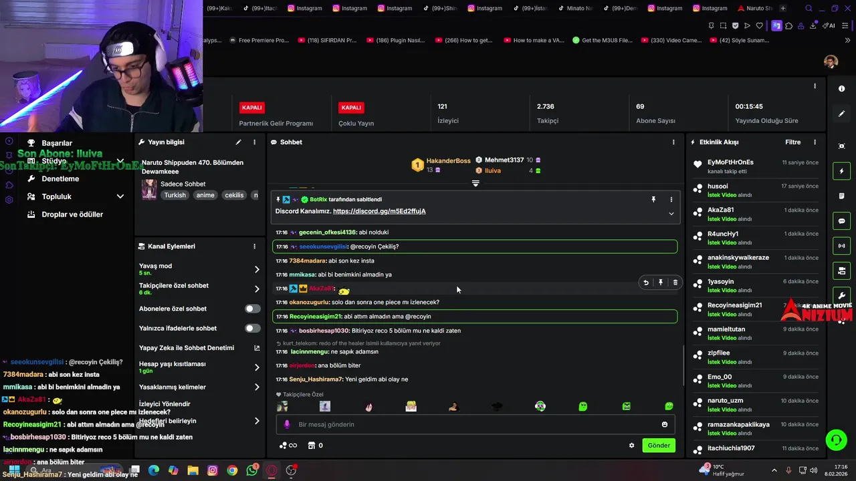This screenshot has width=856, height=481.
Task: Click Sadece Sohbet category thumbnail
Action: 149,189
